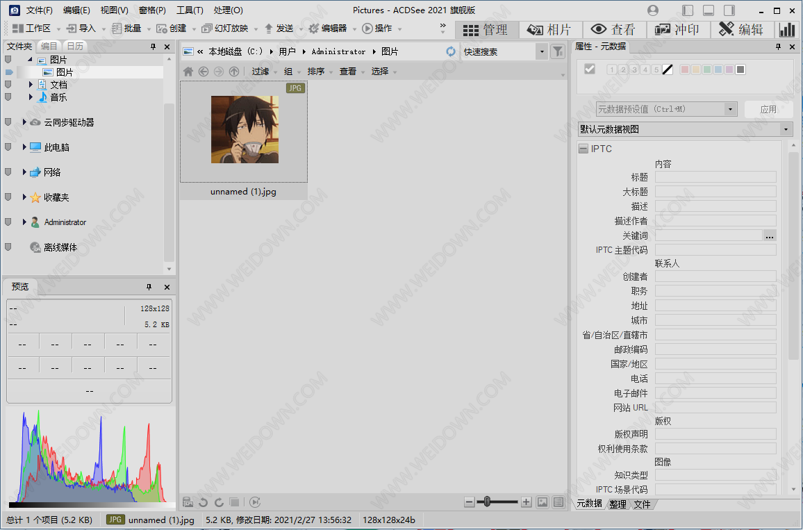This screenshot has height=530, width=803.
Task: Rotate image left in bottom toolbar
Action: tap(203, 502)
